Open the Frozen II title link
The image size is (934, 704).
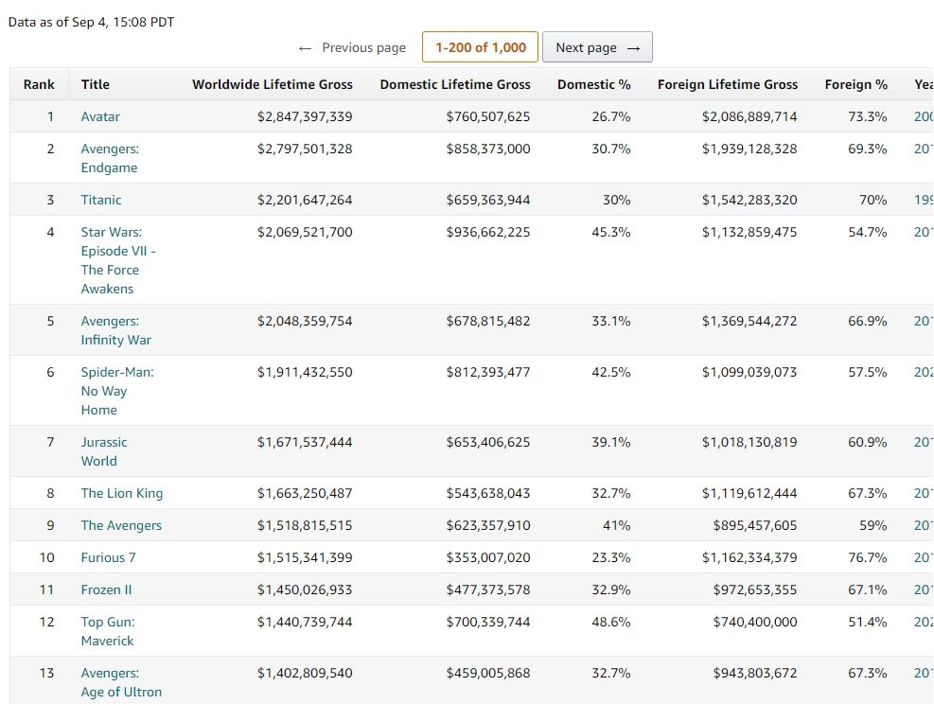[106, 590]
